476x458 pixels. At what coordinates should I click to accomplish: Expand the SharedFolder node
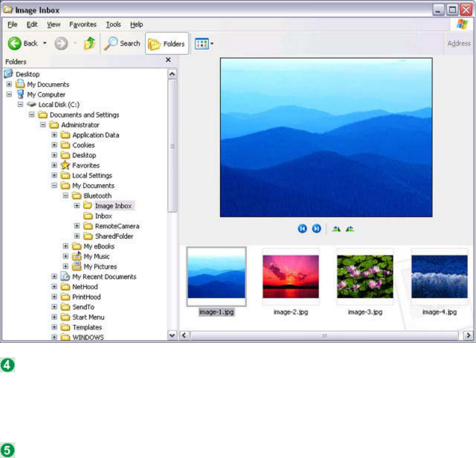tap(77, 236)
